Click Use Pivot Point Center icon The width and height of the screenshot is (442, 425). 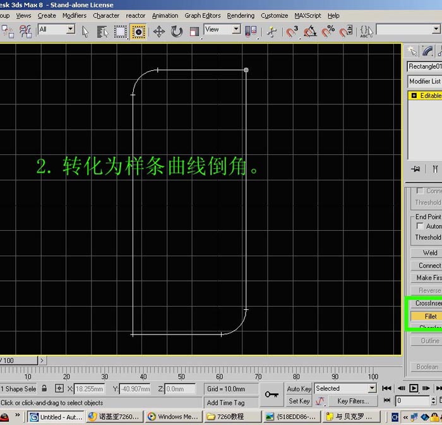click(251, 32)
